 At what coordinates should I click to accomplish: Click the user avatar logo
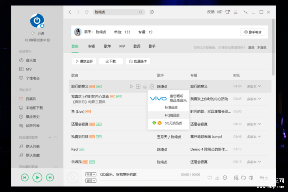tap(37, 21)
